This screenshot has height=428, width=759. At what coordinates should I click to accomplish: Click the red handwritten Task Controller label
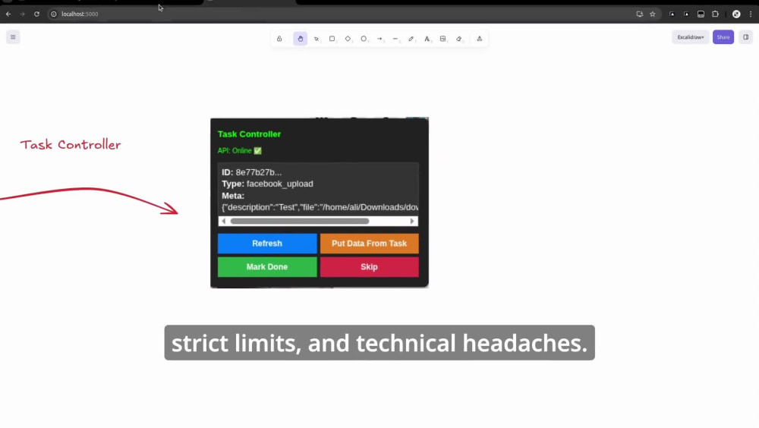click(x=71, y=145)
